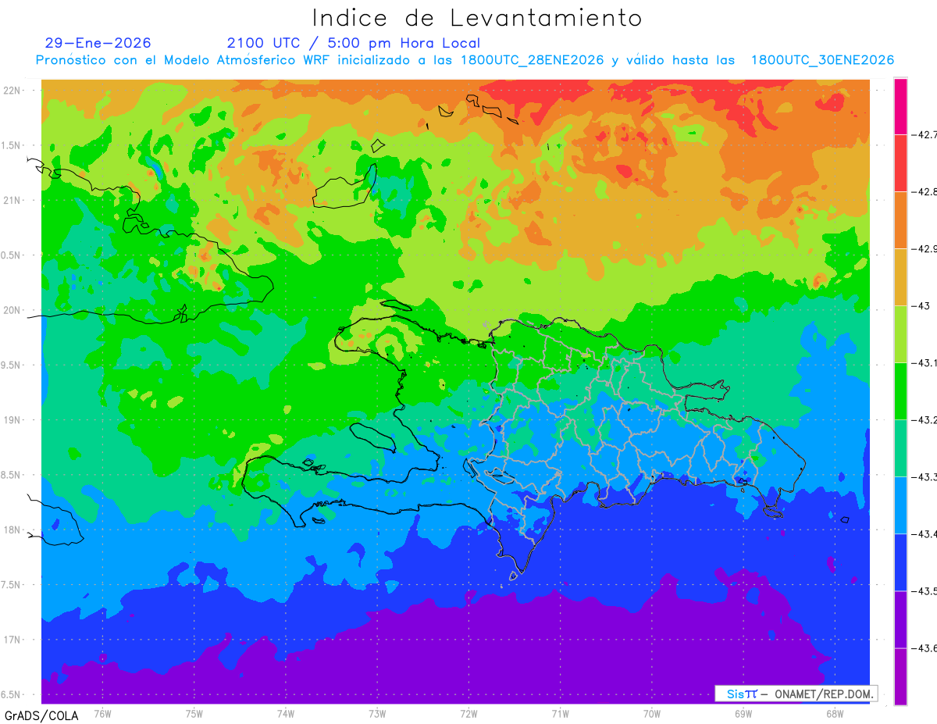
Task: Click the violet swatch below -43.6
Action: pos(900,676)
